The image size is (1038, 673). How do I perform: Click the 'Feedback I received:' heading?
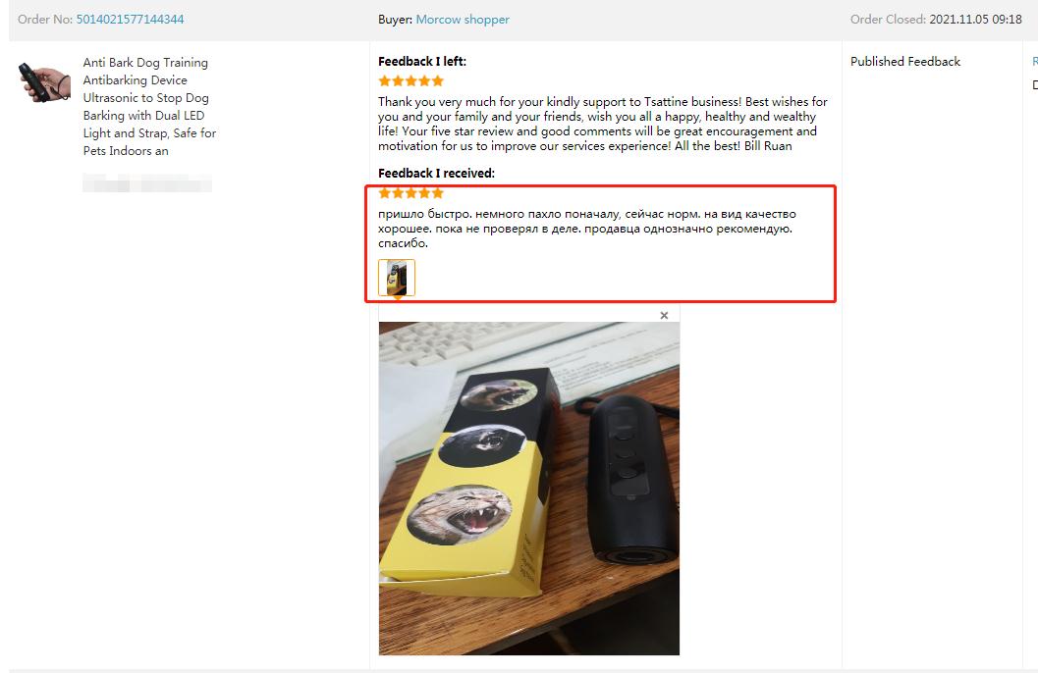436,174
